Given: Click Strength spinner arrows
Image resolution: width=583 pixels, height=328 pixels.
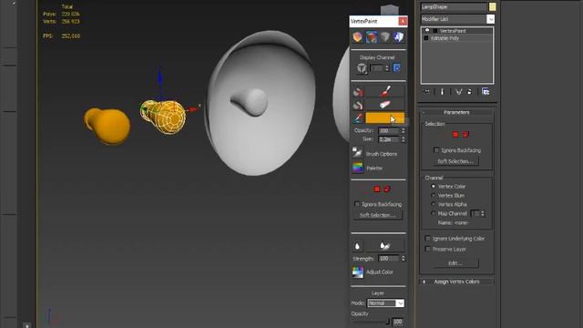Looking at the screenshot, I should [404, 259].
